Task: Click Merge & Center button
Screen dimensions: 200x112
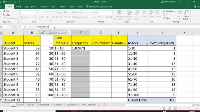Action: (80, 17)
